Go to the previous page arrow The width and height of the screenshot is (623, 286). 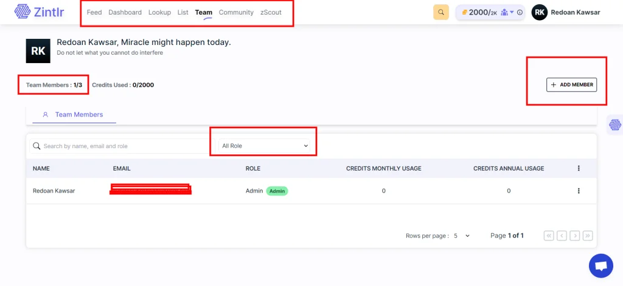coord(562,236)
